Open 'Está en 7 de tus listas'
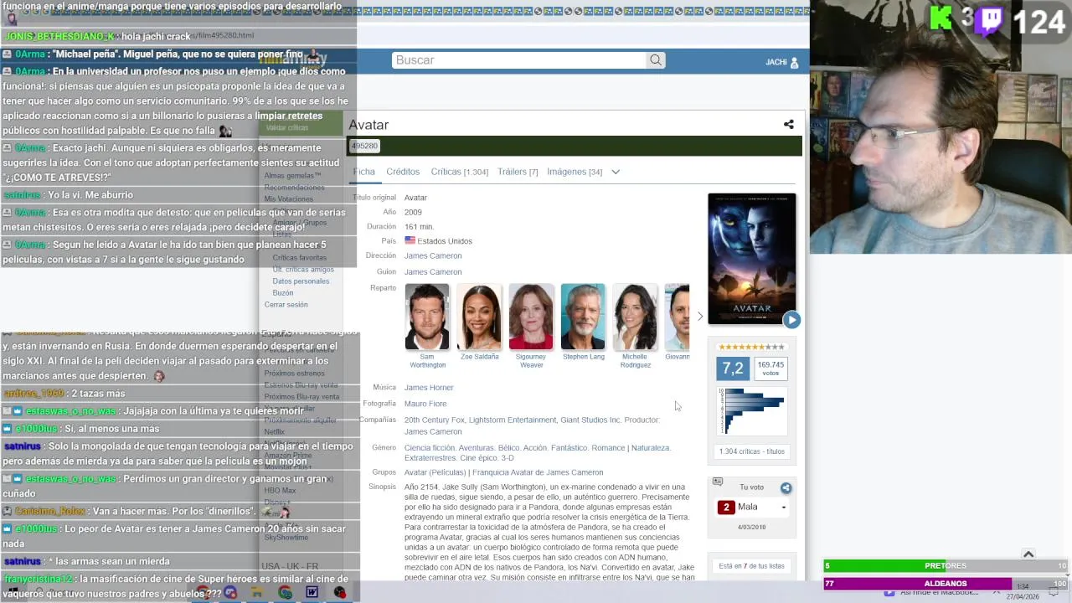This screenshot has height=603, width=1072. coord(752,566)
